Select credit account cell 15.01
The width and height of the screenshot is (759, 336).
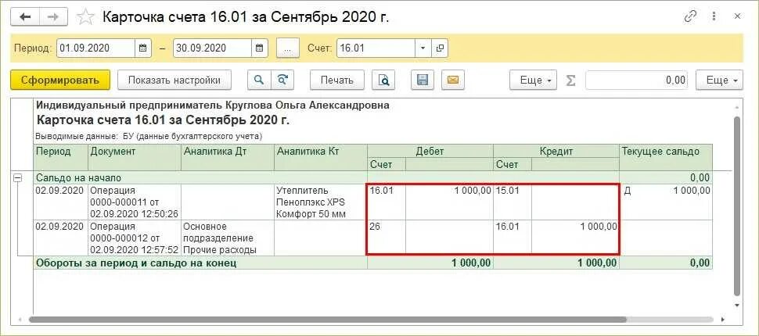[x=513, y=202]
